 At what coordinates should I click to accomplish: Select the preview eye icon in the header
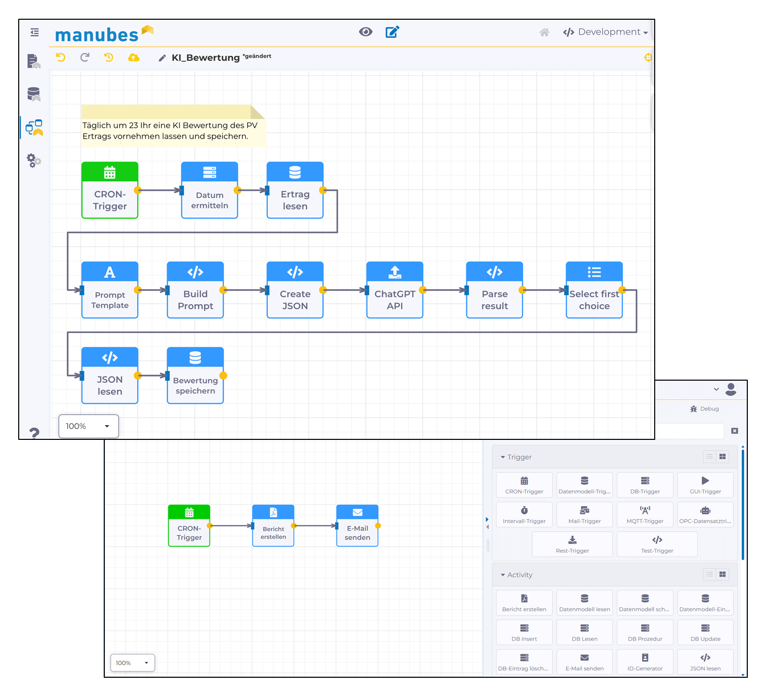366,31
